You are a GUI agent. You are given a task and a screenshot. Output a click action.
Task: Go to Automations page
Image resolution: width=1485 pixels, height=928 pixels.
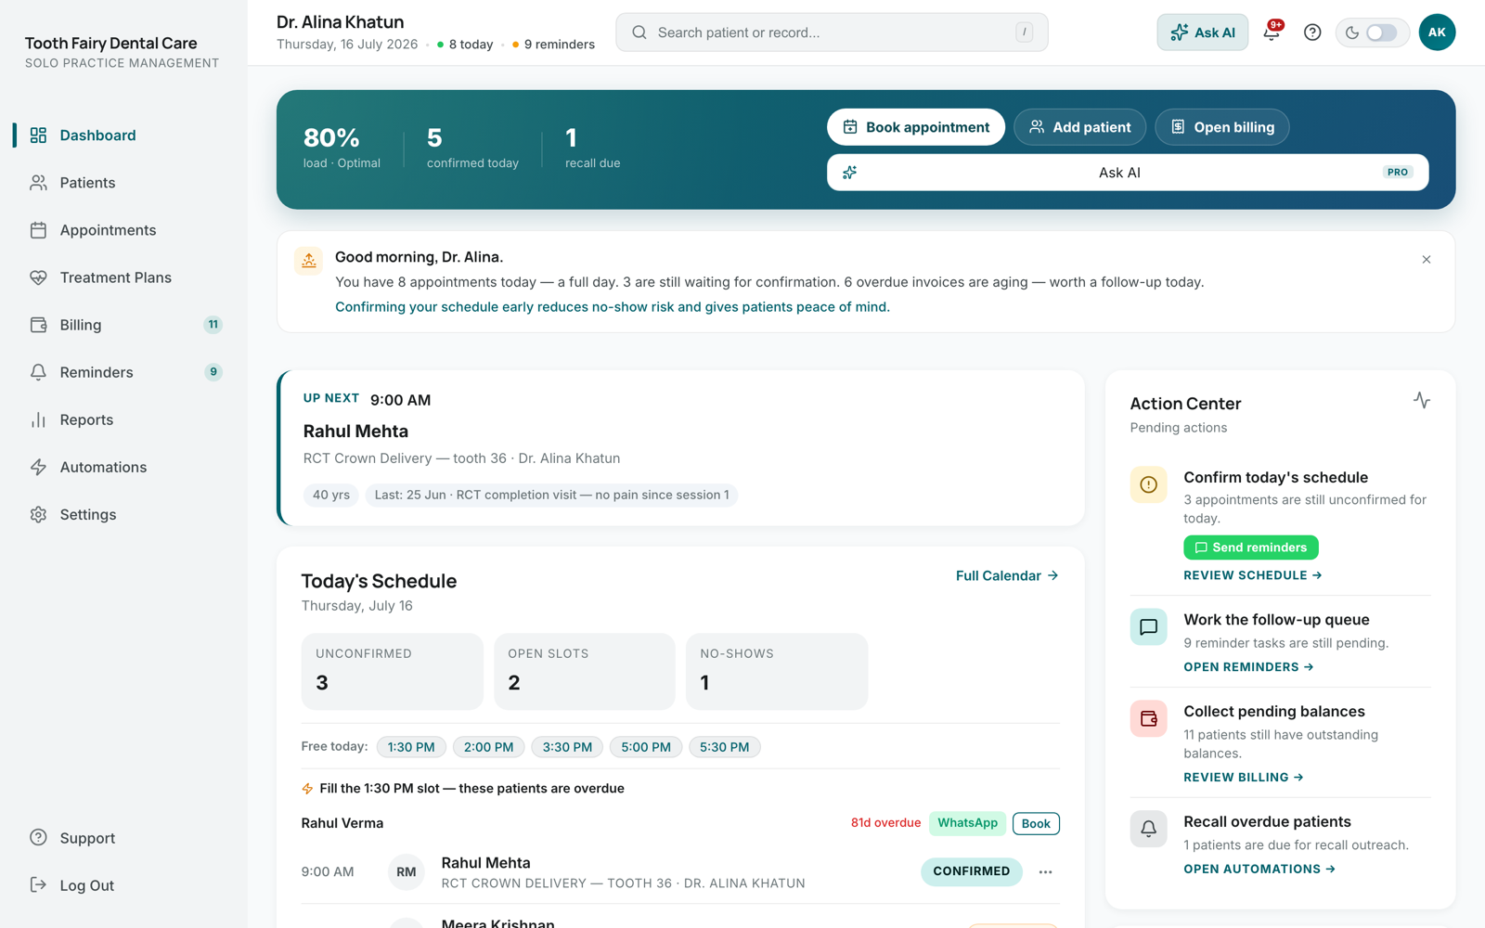coord(123,467)
